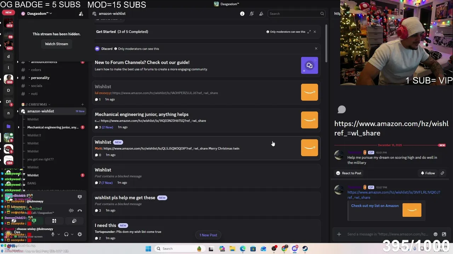The height and width of the screenshot is (254, 453).
Task: Open lul moneyy's Wishlist Amazon thumbnail
Action: [x=309, y=92]
